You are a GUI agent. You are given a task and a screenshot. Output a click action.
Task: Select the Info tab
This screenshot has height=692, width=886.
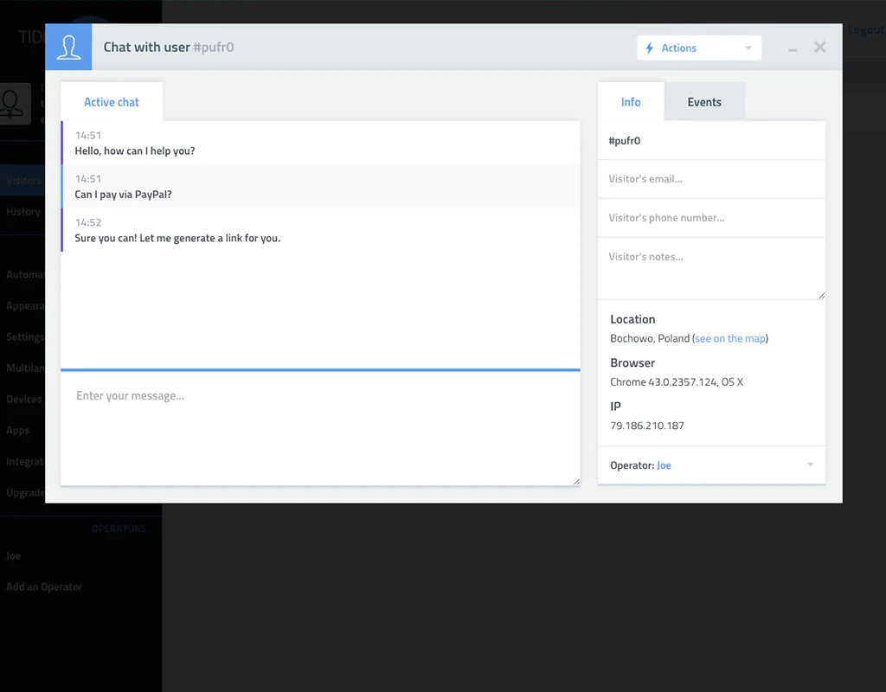point(631,102)
